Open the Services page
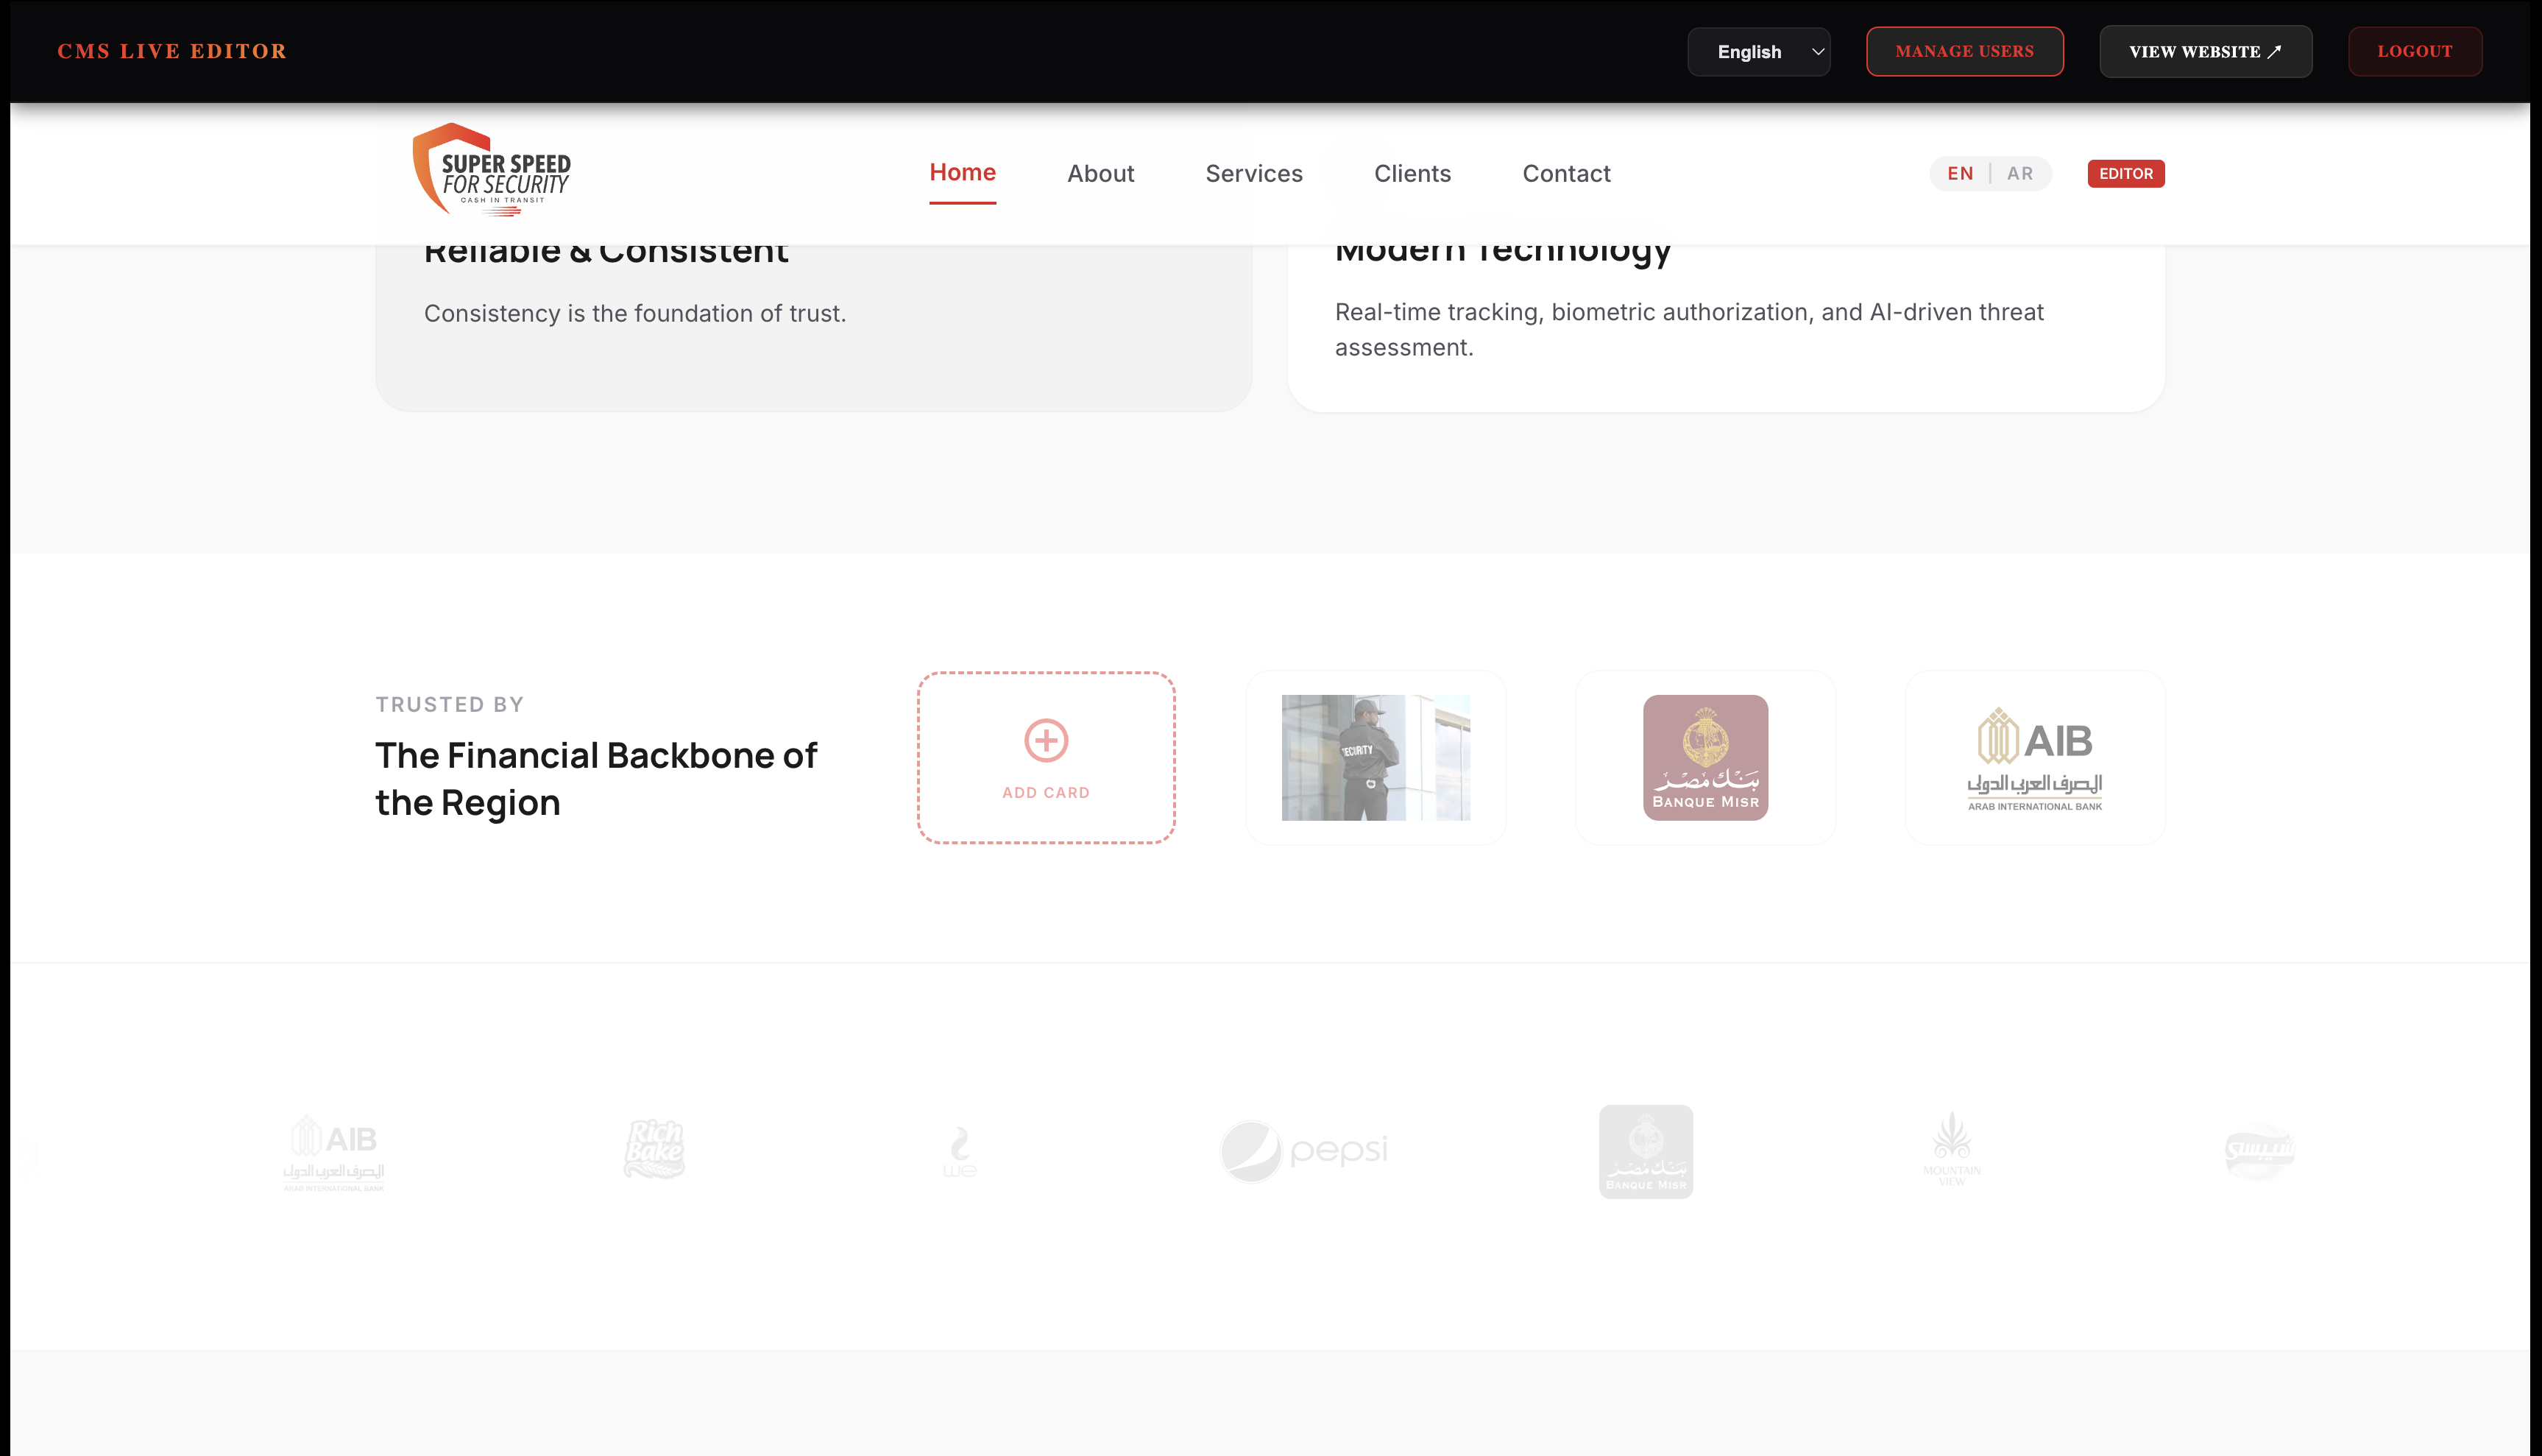Image resolution: width=2542 pixels, height=1456 pixels. point(1253,173)
